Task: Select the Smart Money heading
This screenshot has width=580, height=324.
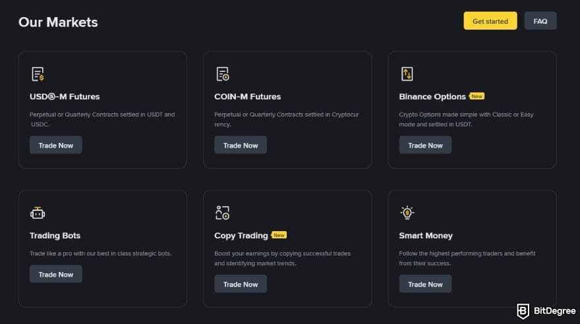Action: (426, 236)
